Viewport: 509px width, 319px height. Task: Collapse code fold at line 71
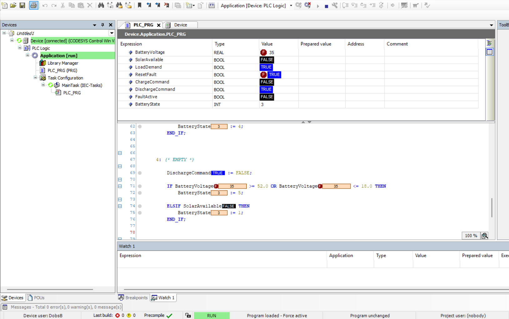120,186
